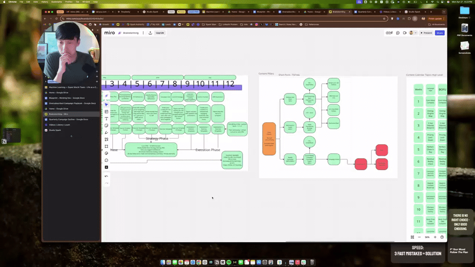The height and width of the screenshot is (267, 475).
Task: Open board options three-dot menu
Action: tap(143, 33)
